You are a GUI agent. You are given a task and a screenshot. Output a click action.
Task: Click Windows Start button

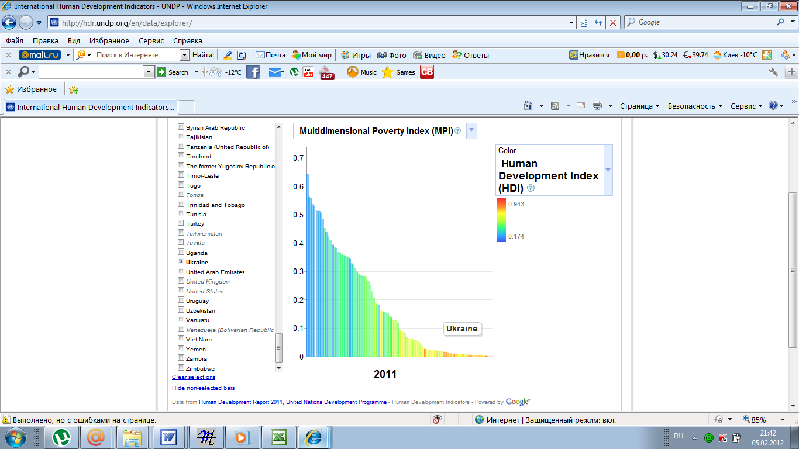pos(16,437)
